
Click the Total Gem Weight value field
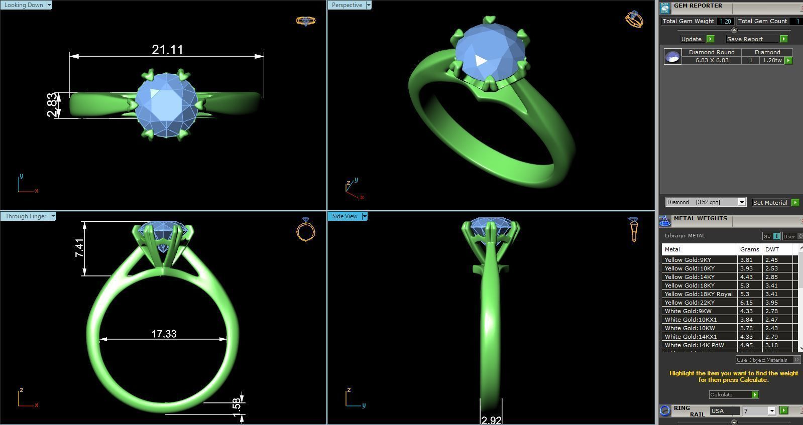[x=725, y=21]
